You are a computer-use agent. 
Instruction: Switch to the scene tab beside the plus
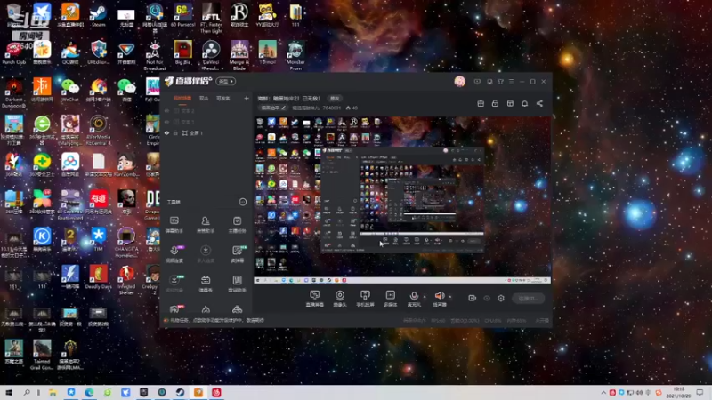coord(223,99)
